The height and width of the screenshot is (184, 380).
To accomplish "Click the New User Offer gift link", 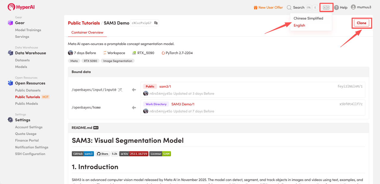I will (268, 7).
